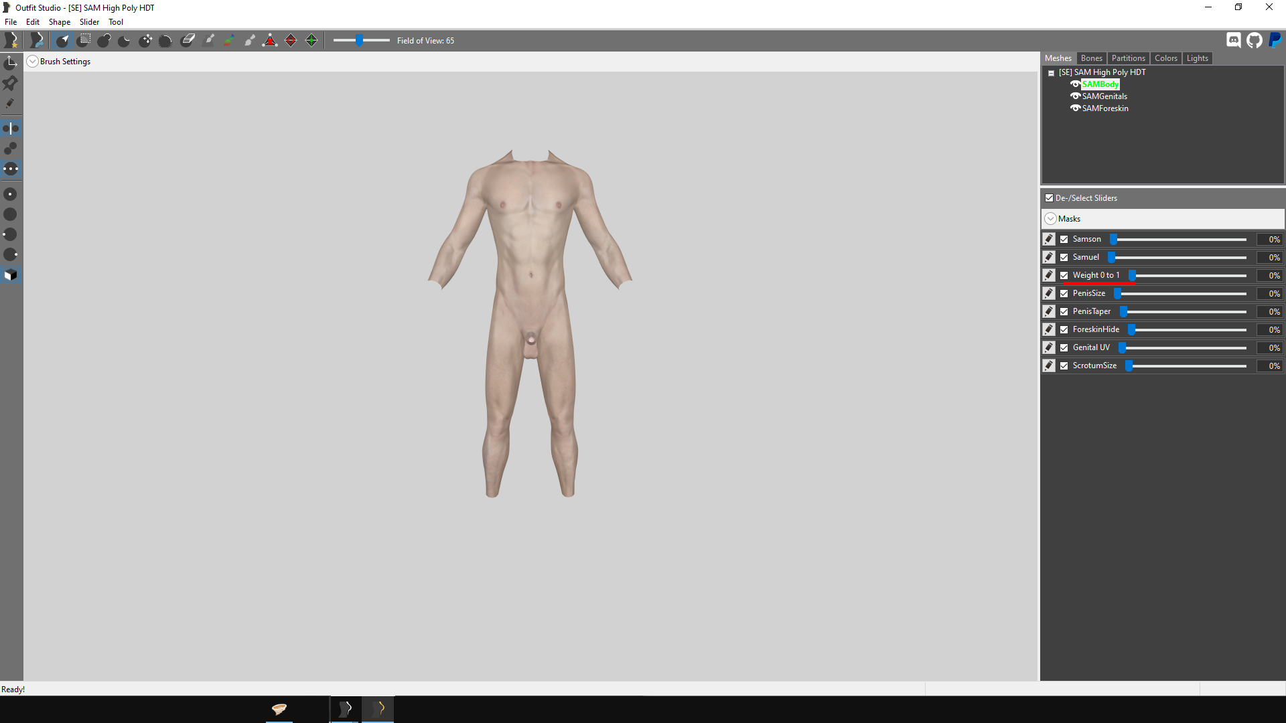Switch to the Lights tab

point(1197,58)
